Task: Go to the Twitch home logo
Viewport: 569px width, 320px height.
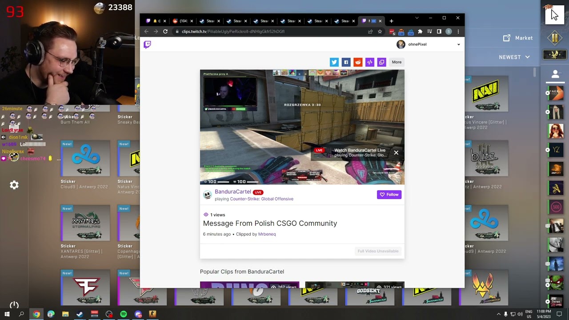Action: click(x=147, y=44)
